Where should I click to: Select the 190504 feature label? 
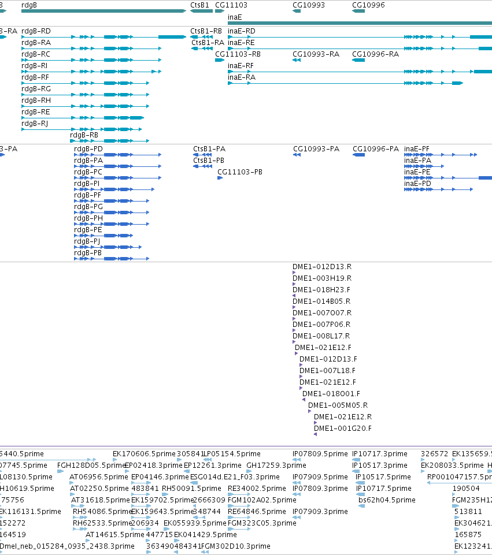click(x=466, y=489)
